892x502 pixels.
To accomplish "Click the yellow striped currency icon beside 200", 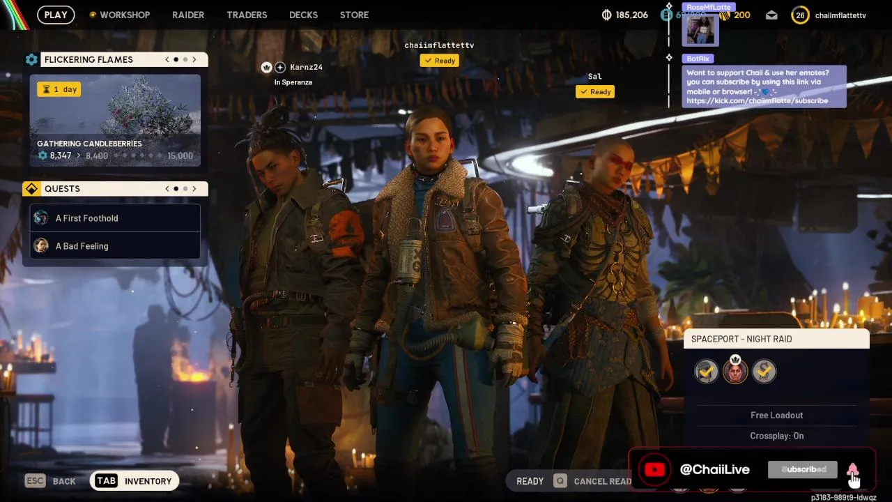I will point(724,15).
